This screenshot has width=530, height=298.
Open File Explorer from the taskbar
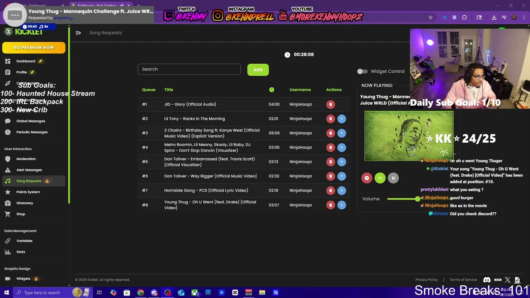tap(262, 293)
